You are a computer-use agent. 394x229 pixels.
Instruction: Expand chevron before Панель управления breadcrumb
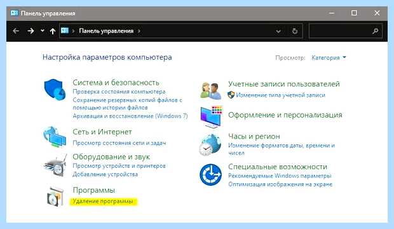pos(73,31)
